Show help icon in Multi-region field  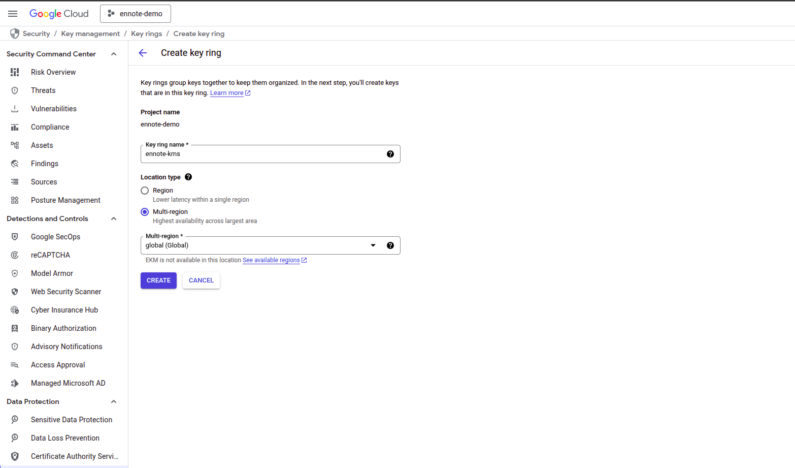pos(390,245)
